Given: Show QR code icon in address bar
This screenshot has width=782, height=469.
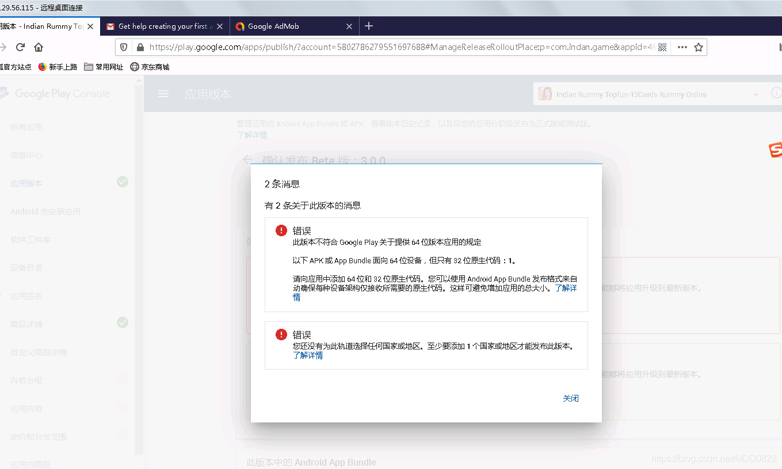Looking at the screenshot, I should tap(662, 47).
